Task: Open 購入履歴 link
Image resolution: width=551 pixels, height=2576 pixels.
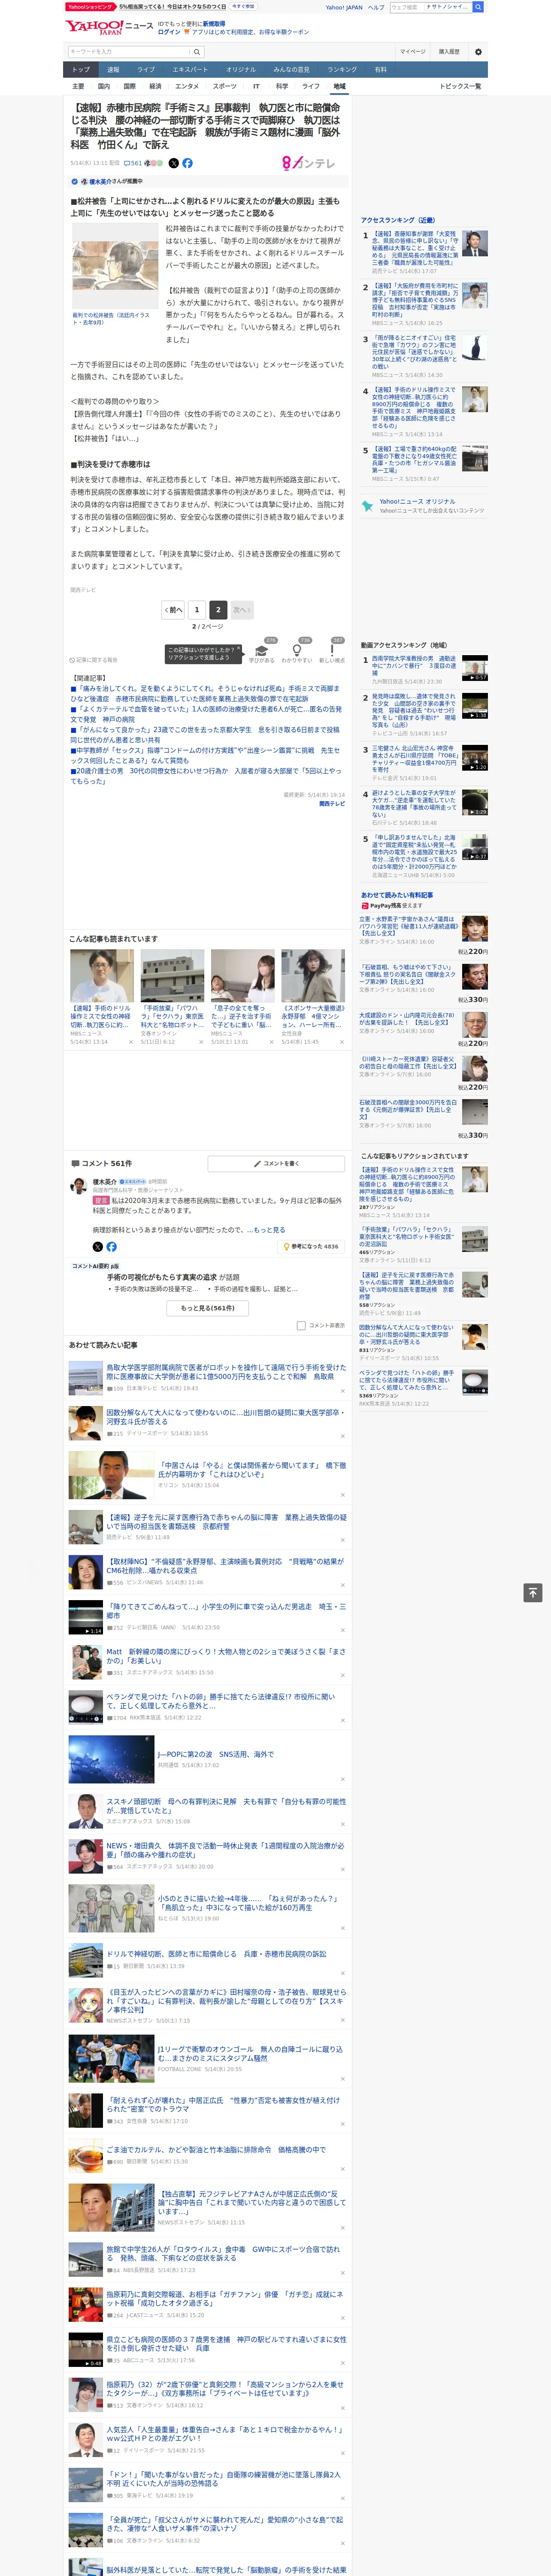Action: point(449,52)
